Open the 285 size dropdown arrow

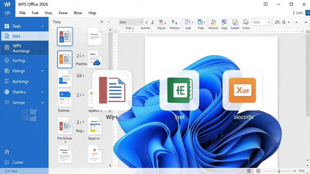click(x=289, y=22)
